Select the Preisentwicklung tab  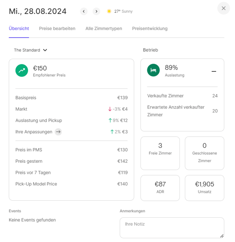[150, 28]
